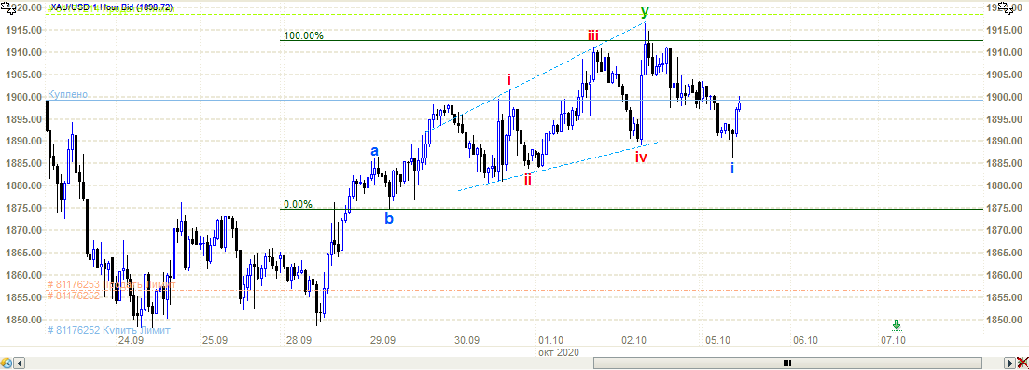Select the 100.00% Fibonacci level label

[303, 35]
